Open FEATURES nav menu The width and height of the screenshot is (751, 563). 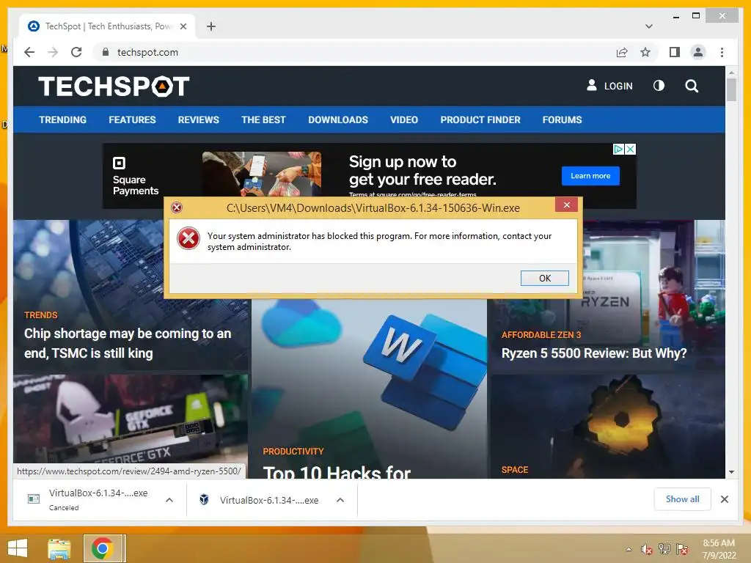pyautogui.click(x=132, y=119)
